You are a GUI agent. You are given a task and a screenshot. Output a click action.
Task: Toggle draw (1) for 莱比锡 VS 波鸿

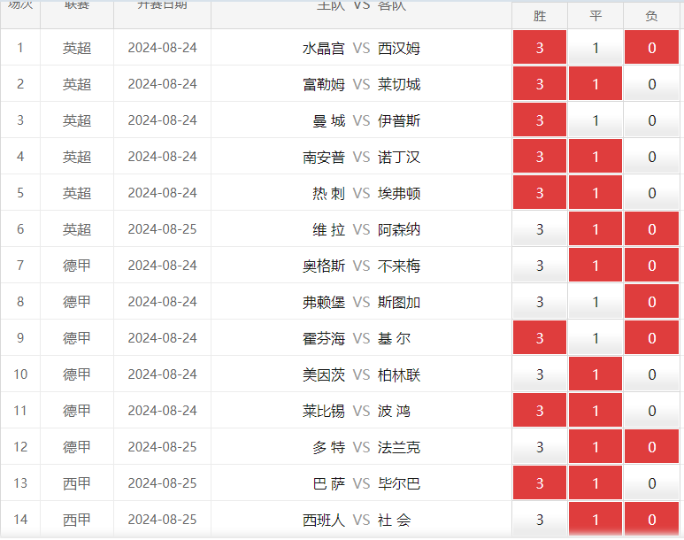(x=596, y=410)
